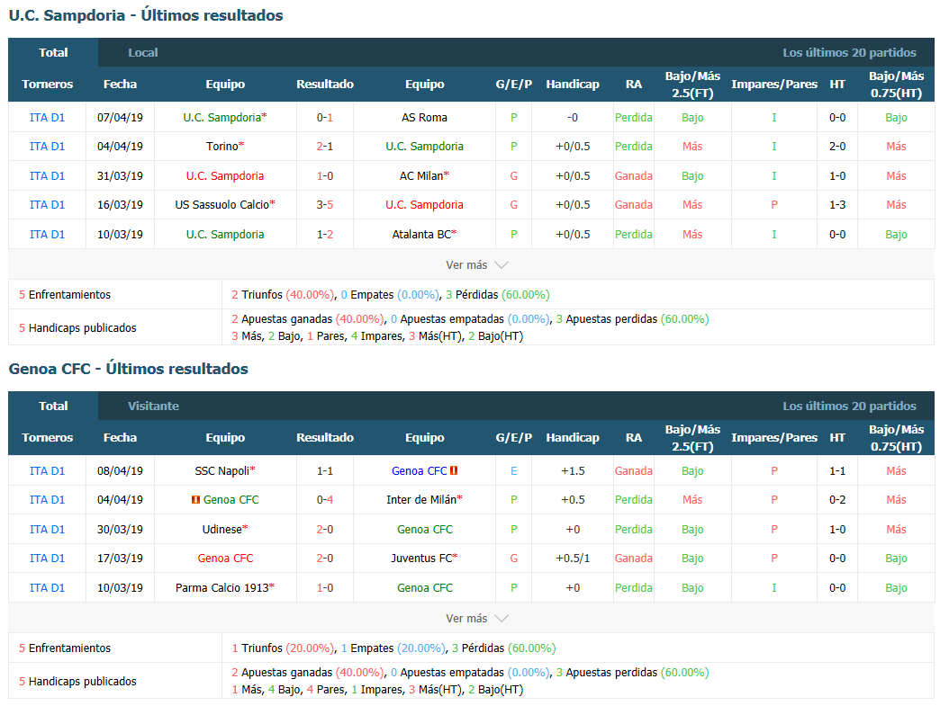Click the Inter de Milán team name
The width and height of the screenshot is (940, 706).
(x=421, y=499)
